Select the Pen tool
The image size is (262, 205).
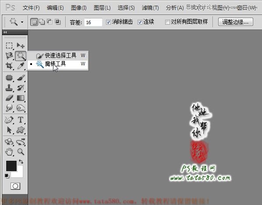(x=9, y=120)
